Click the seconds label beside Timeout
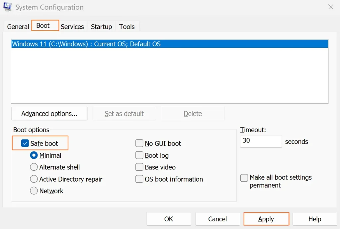The width and height of the screenshot is (340, 229). [x=297, y=142]
